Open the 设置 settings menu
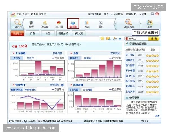 point(144,14)
